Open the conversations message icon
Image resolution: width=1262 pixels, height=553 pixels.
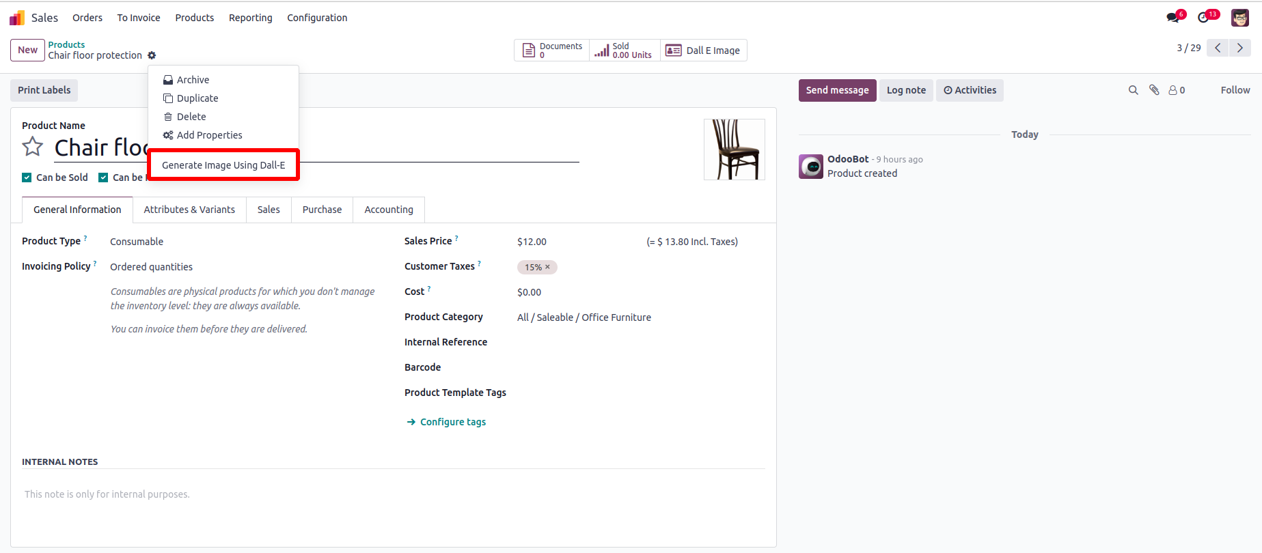1173,18
